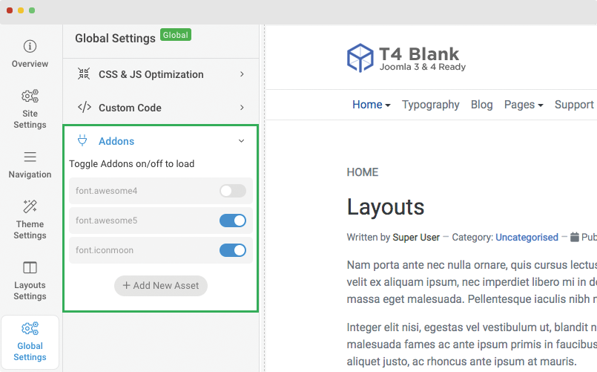Click the red close window button

click(x=10, y=10)
